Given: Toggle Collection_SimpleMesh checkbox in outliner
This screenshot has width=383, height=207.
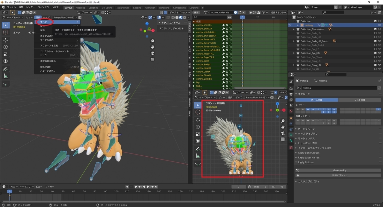Looking at the screenshot, I should pyautogui.click(x=375, y=29).
